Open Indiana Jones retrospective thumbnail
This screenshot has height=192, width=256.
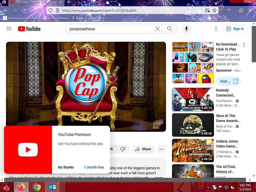point(193,150)
